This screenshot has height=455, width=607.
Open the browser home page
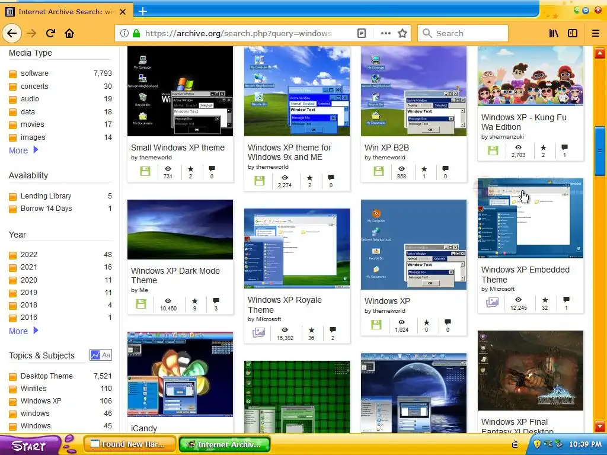pos(69,33)
